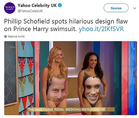Viewport: 139px width, 118px height.
Task: Click the globe icon beside Käännä twiitti
Action: pos(6,36)
